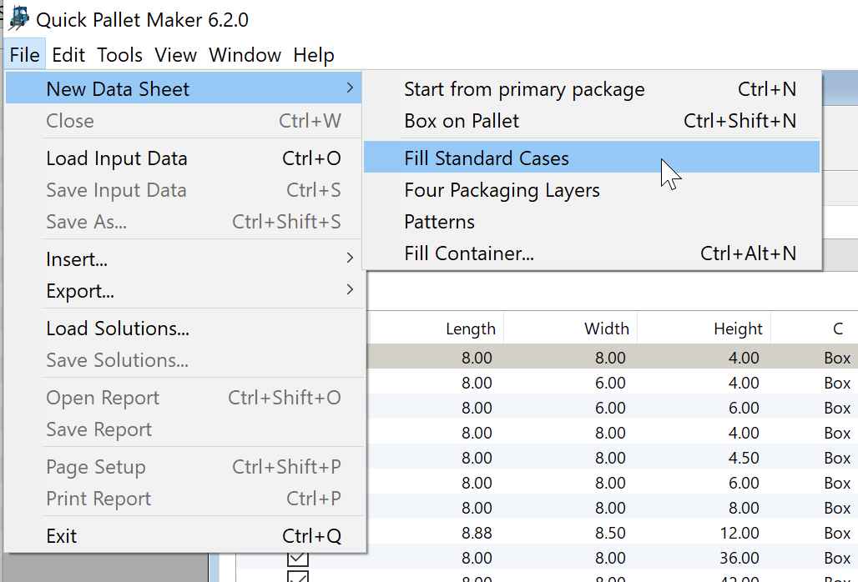This screenshot has height=582, width=858.
Task: Open the Window menu
Action: point(245,55)
